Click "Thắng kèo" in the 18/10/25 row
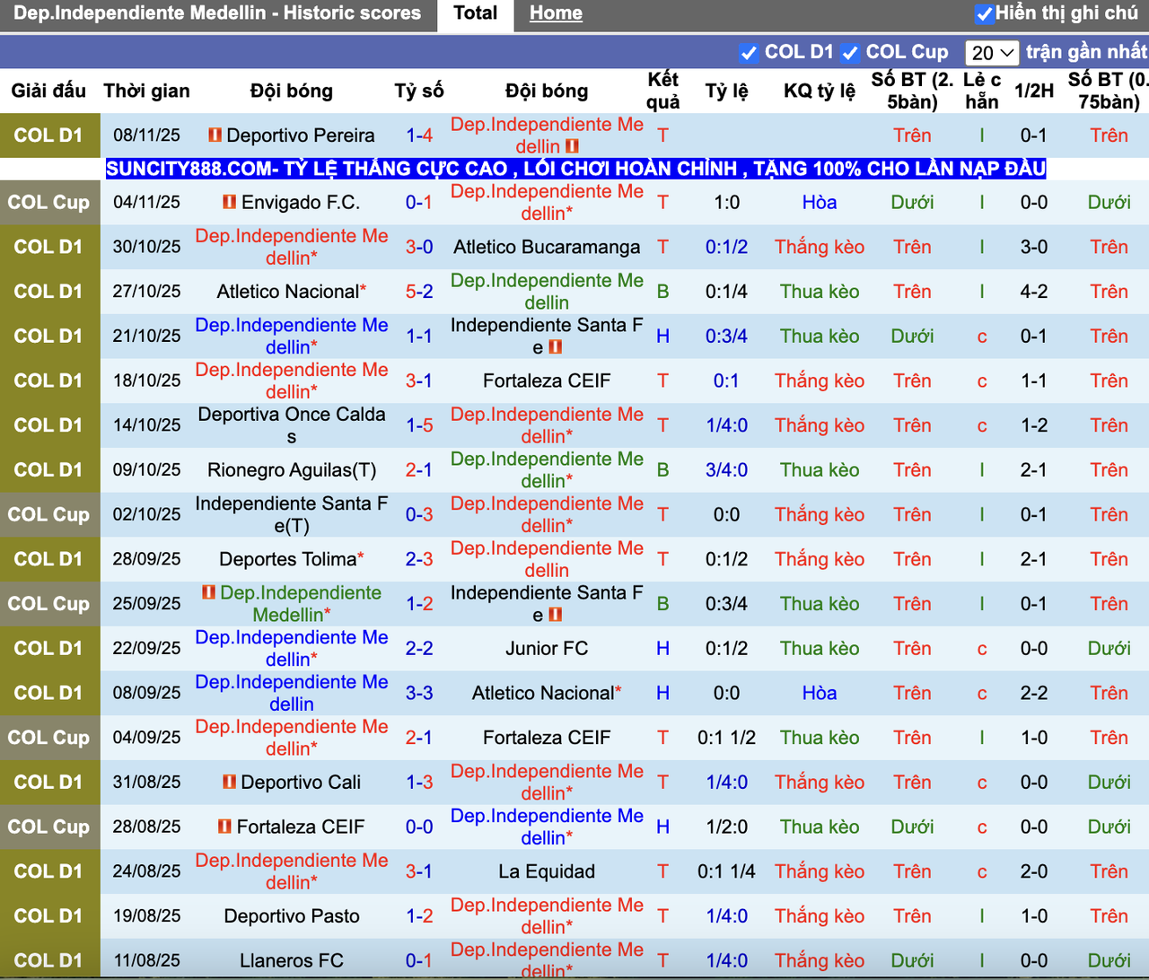1149x980 pixels. 820,381
